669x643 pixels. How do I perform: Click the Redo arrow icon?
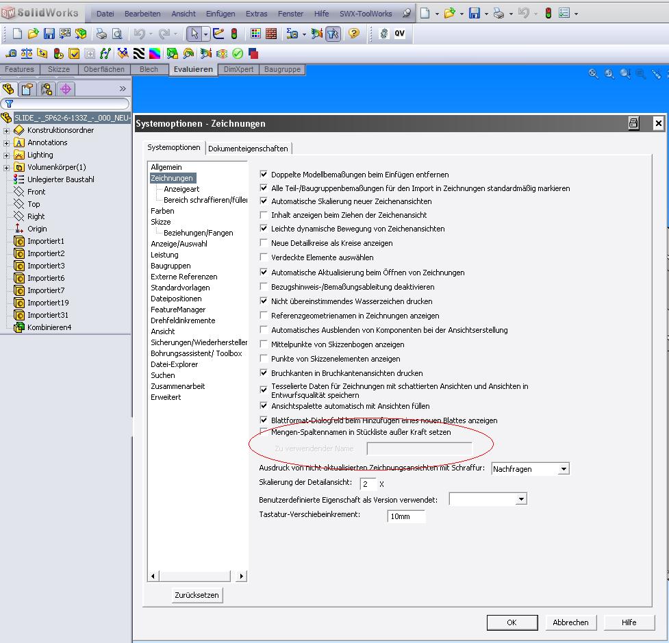164,34
